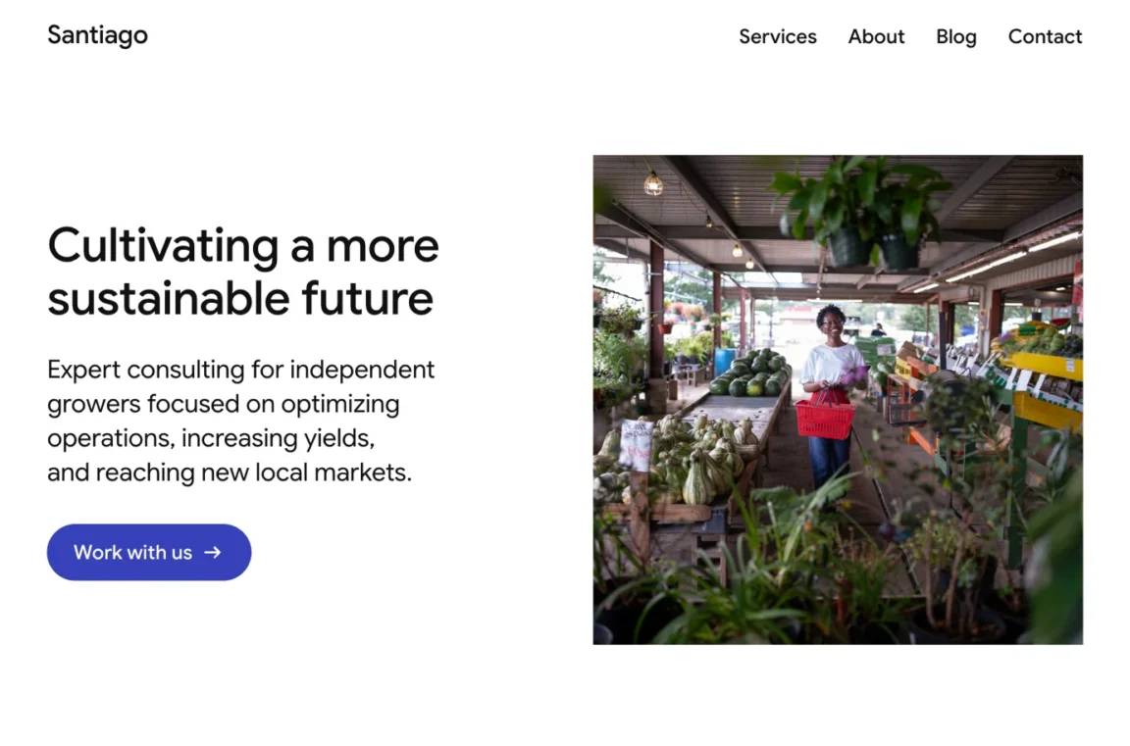Navigate to the Contact page
This screenshot has width=1130, height=746.
coord(1045,36)
